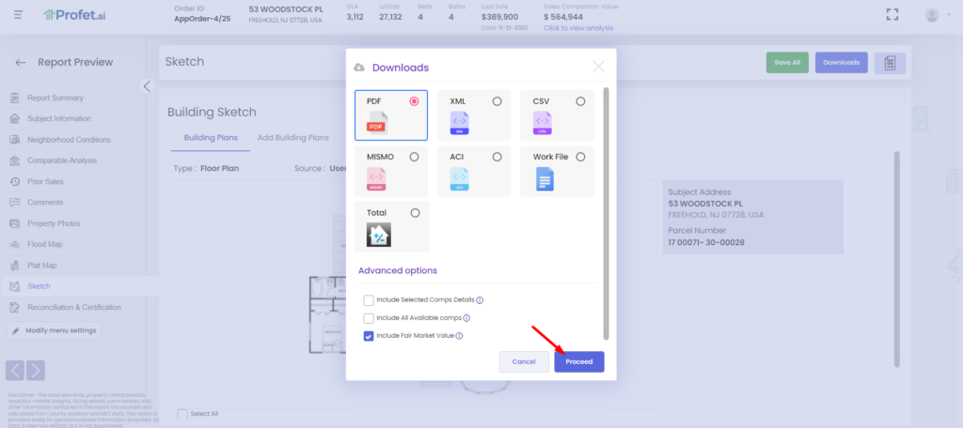Go back using Report Preview arrow

(x=21, y=63)
